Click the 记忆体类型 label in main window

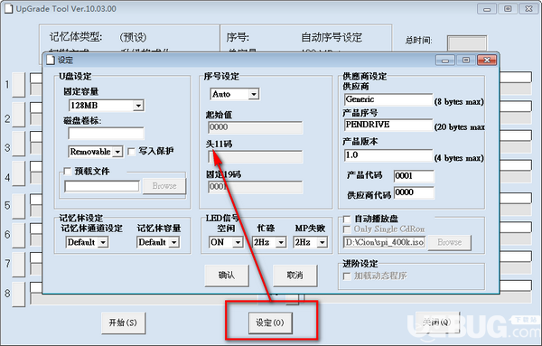pos(76,37)
